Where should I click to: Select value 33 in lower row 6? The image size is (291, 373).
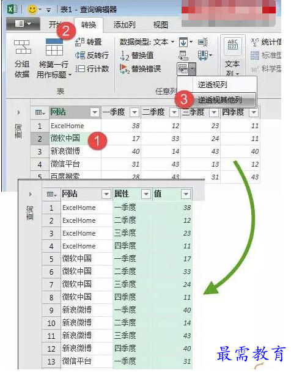pyautogui.click(x=172, y=272)
